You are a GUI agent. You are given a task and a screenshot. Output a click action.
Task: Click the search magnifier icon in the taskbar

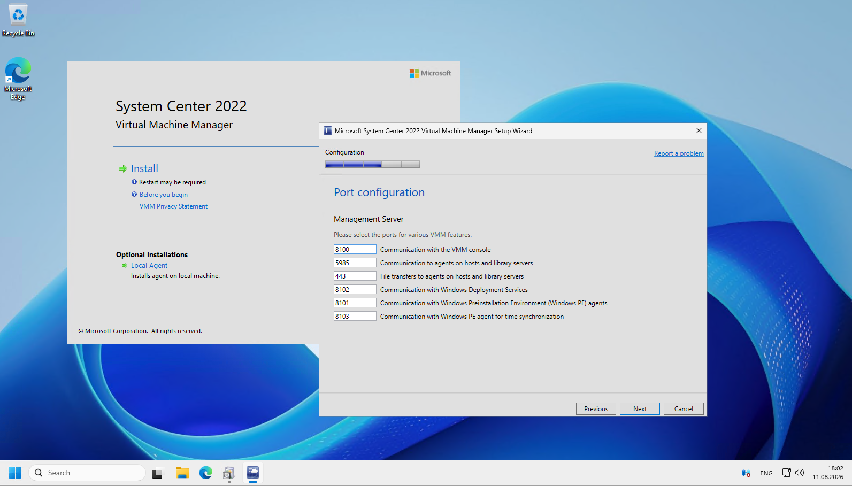point(39,473)
